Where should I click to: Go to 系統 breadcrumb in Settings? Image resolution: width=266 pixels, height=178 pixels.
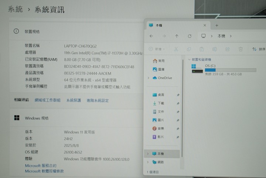click(x=15, y=9)
